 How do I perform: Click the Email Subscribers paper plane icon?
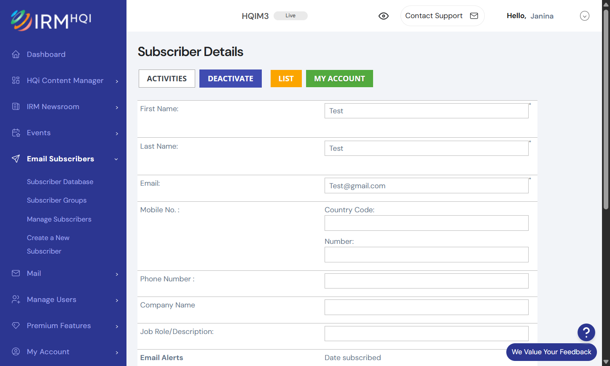pos(16,159)
